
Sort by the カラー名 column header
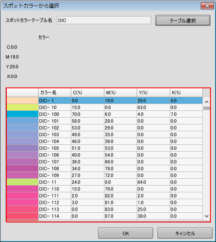pyautogui.click(x=55, y=93)
